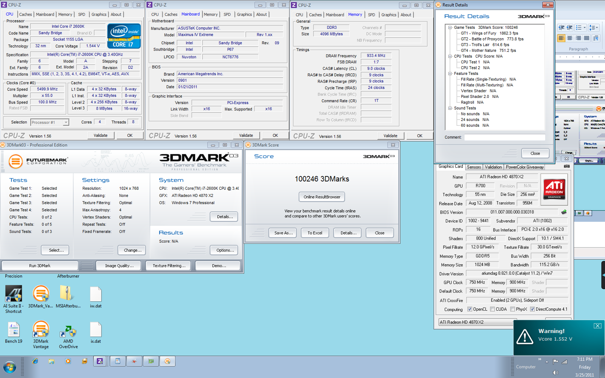
Task: Switch to Caches tab in first CPU-Z
Action: (x=25, y=14)
